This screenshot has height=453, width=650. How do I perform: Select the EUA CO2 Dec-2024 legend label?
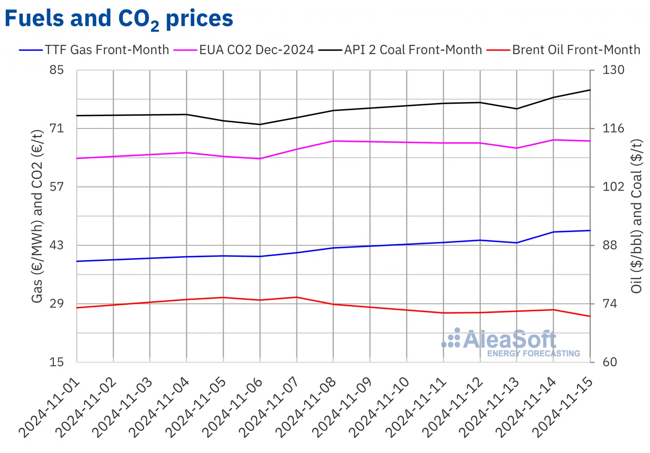[256, 50]
